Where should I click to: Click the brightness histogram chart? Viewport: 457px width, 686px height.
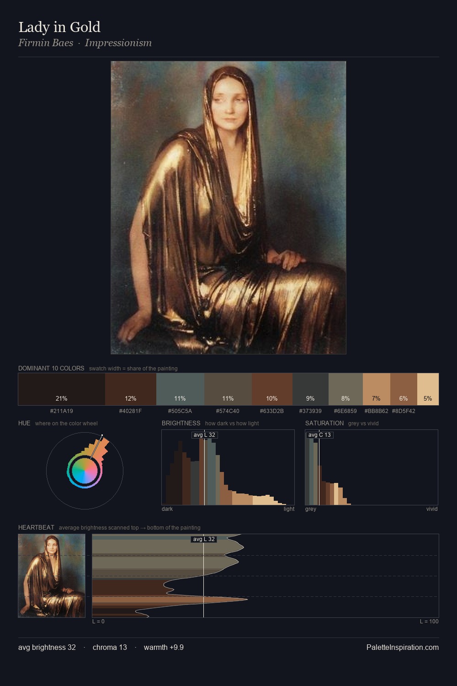228,467
